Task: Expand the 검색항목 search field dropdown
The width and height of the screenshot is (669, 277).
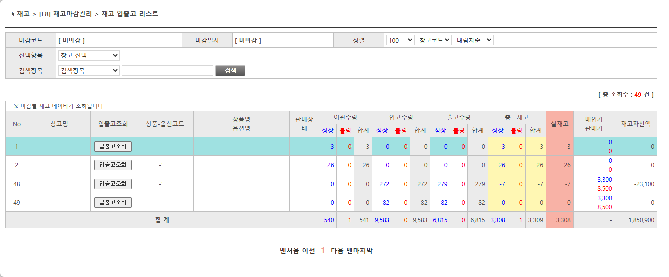Action: click(89, 71)
